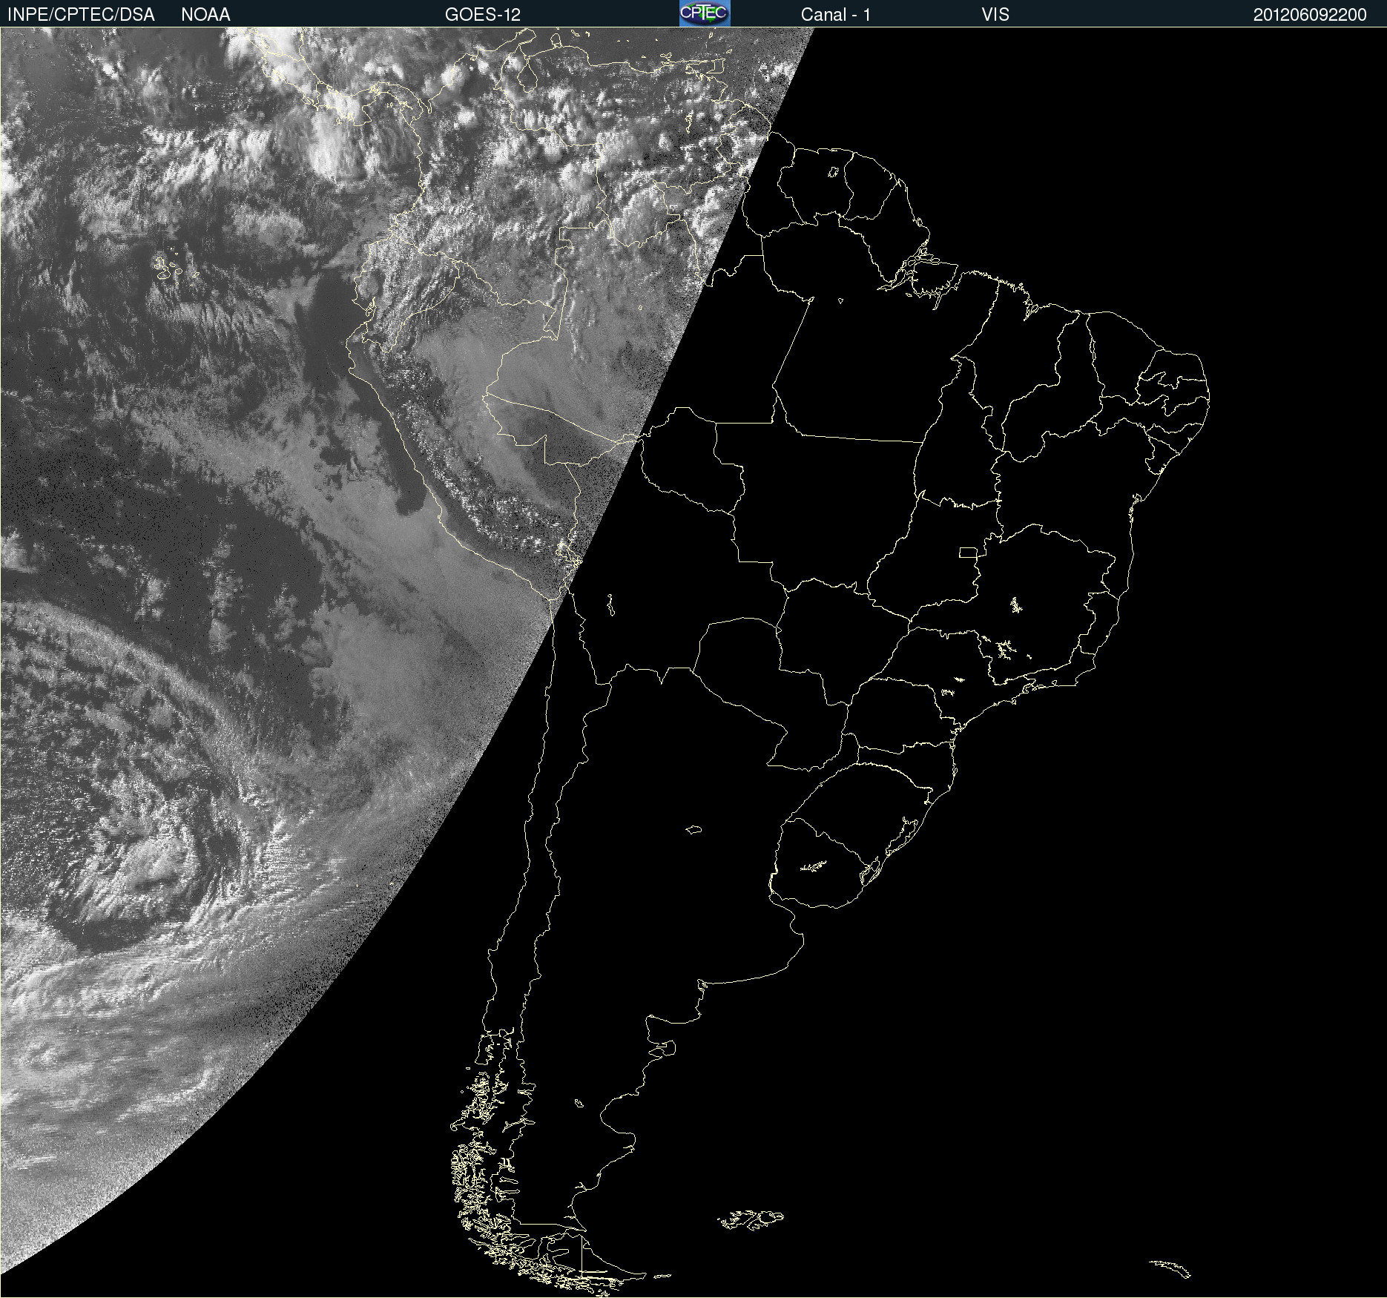Click the NOAA label in the header
1387x1298 pixels.
205,15
